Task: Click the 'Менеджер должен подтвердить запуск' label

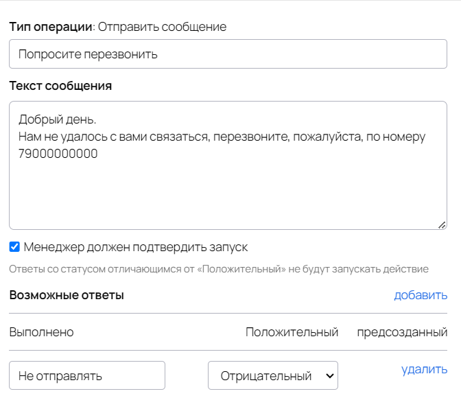Action: click(136, 247)
